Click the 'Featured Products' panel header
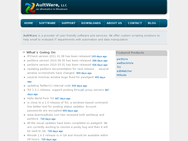 (x=141, y=53)
